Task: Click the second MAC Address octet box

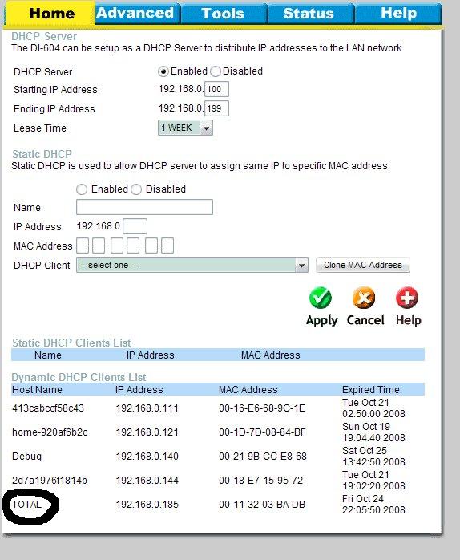Action: pyautogui.click(x=99, y=246)
